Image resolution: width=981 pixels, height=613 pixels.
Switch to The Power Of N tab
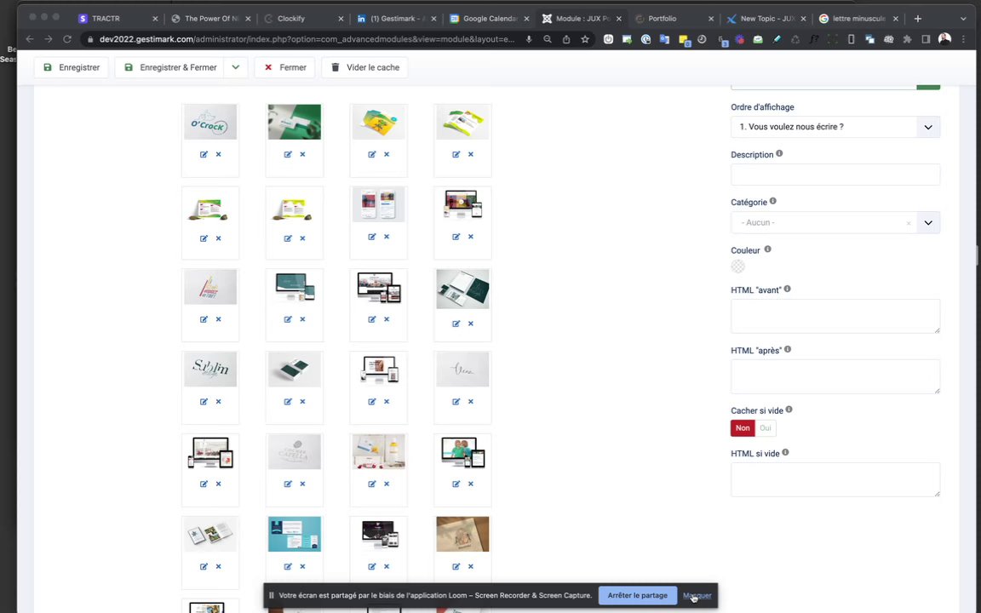click(x=210, y=19)
